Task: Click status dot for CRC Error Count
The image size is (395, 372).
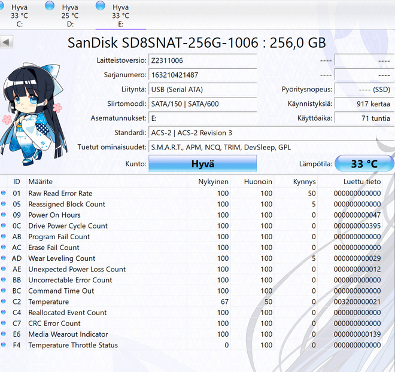Action: [3, 323]
